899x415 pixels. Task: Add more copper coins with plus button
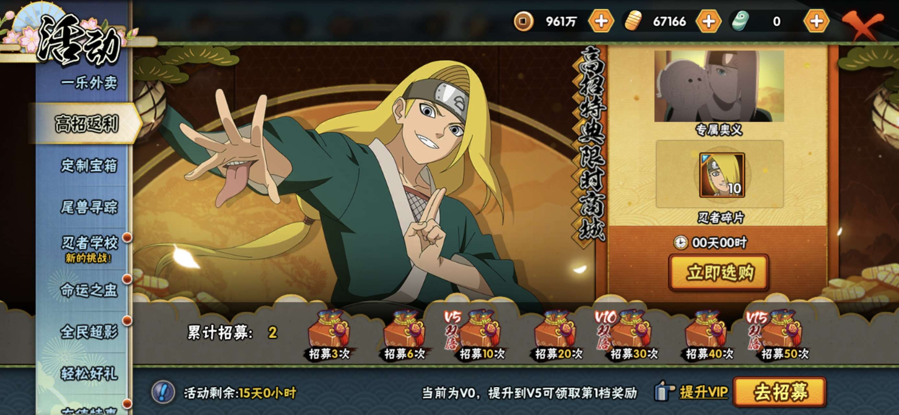click(601, 21)
